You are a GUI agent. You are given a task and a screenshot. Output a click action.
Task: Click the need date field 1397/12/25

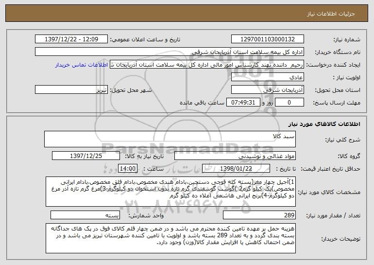click(86, 156)
